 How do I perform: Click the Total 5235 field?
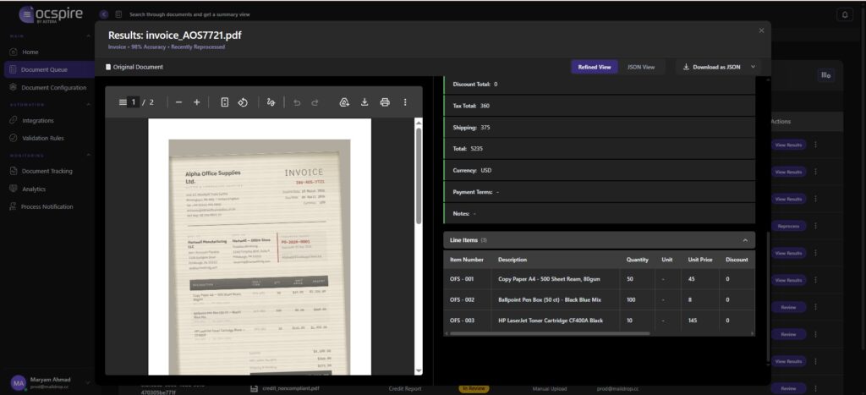click(x=600, y=149)
